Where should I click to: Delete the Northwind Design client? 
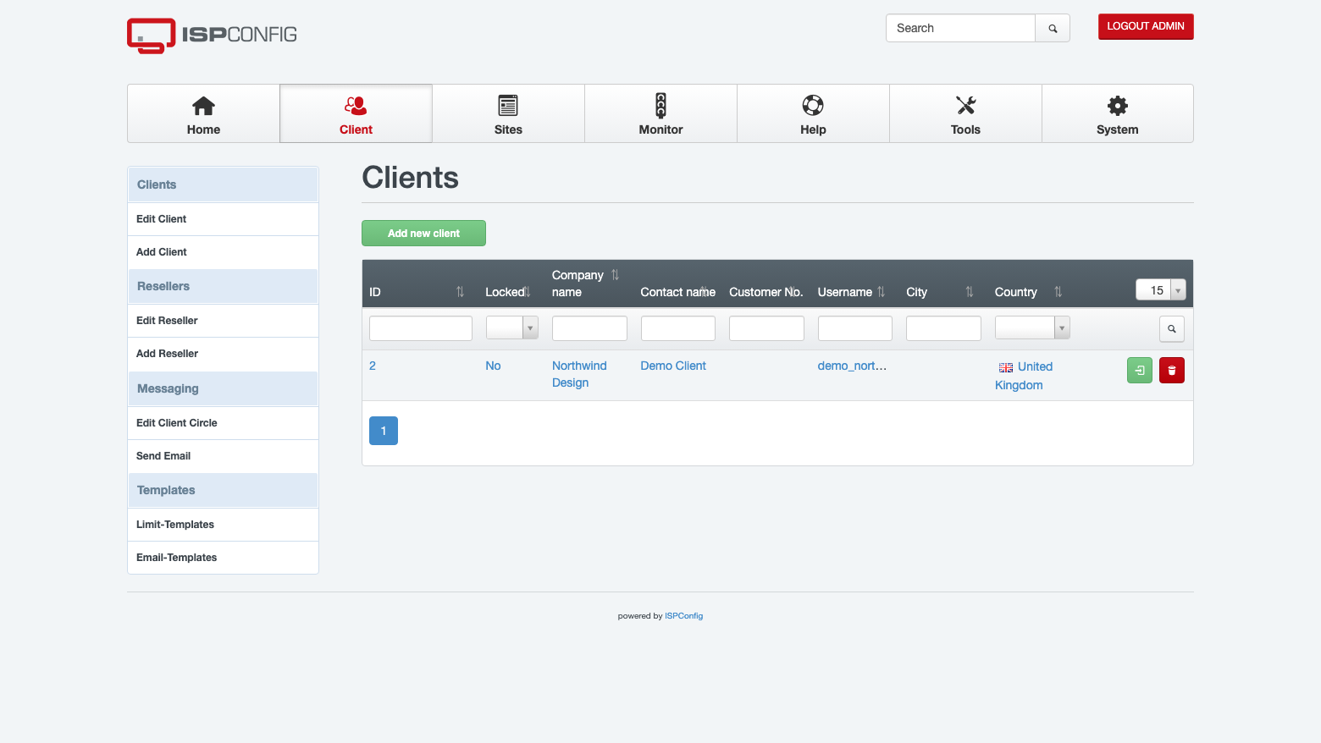click(1172, 371)
